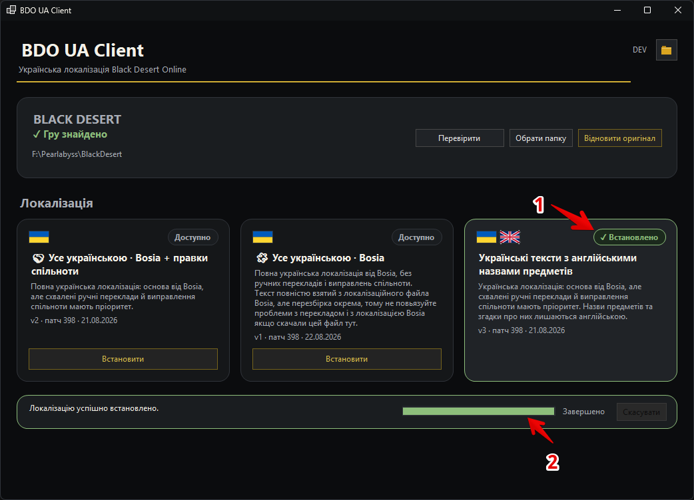Click version text v3 · патч 398 · 21.08.2026
The width and height of the screenshot is (694, 500).
point(521,330)
